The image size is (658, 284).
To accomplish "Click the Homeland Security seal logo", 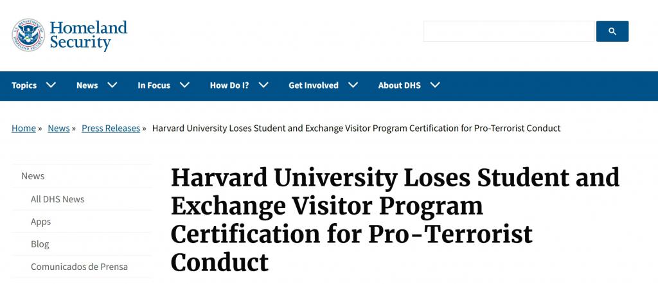I will pyautogui.click(x=28, y=35).
